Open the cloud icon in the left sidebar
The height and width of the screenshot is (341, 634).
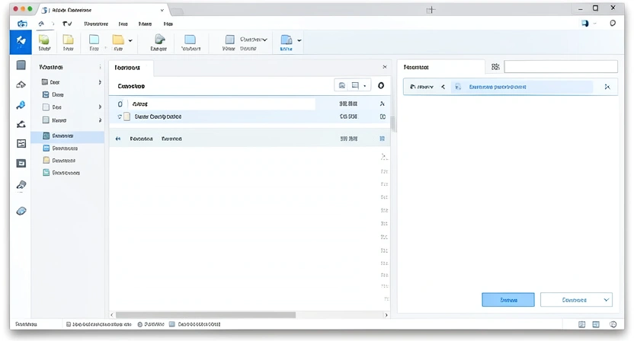click(x=21, y=84)
